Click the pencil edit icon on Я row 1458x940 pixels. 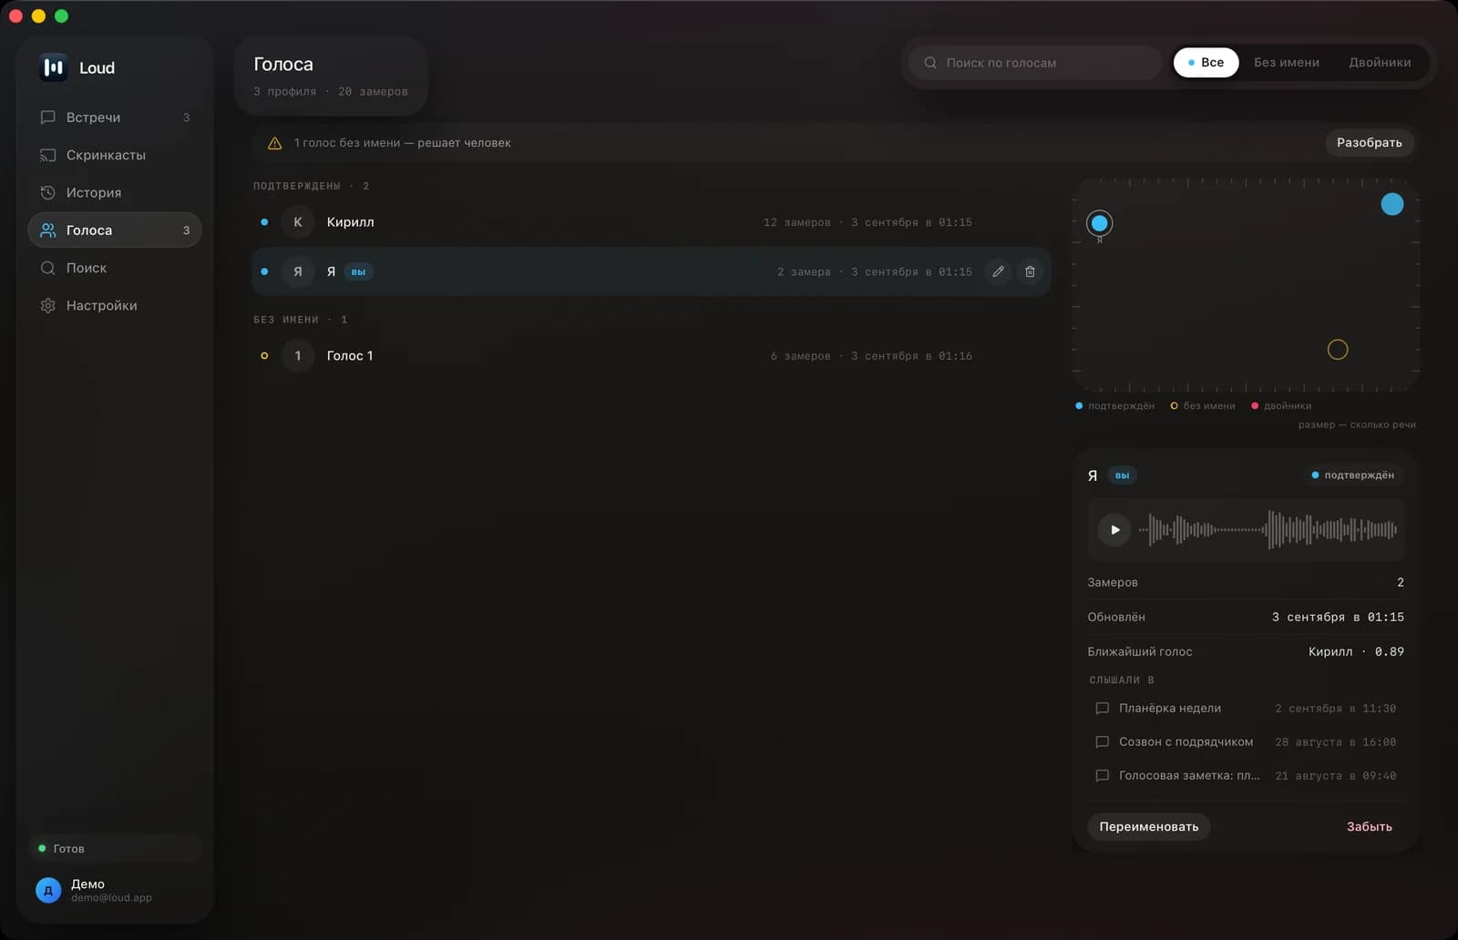(x=999, y=271)
